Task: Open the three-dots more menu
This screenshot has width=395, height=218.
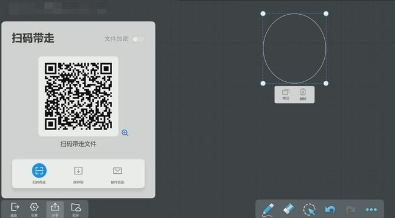Action: pyautogui.click(x=371, y=209)
